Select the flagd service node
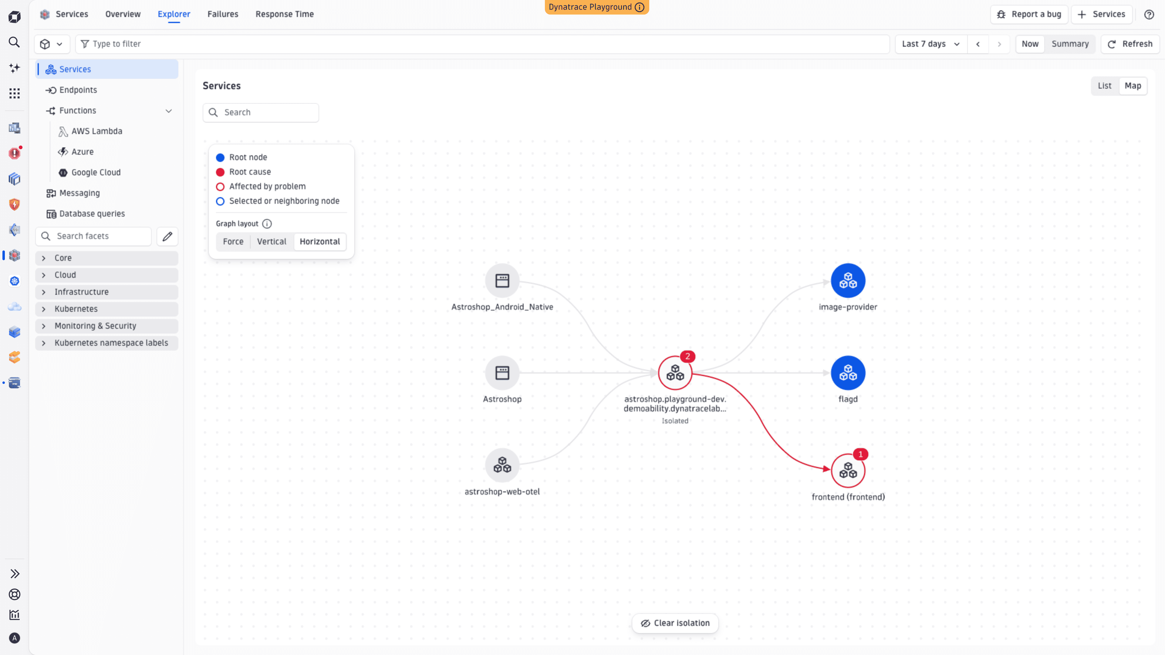 [x=848, y=373]
